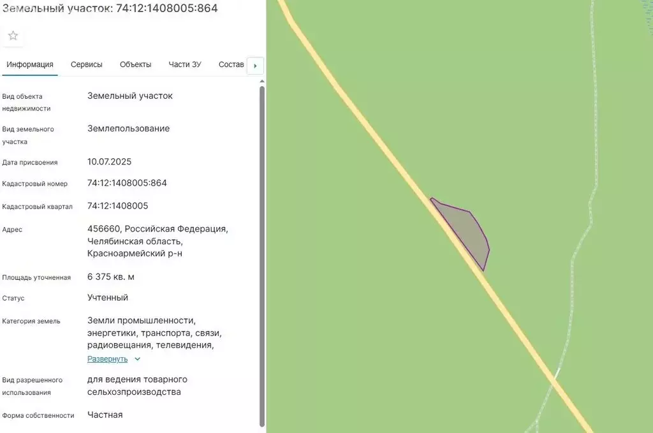The width and height of the screenshot is (653, 433).
Task: Click the Развернуть link
Action: (x=107, y=359)
